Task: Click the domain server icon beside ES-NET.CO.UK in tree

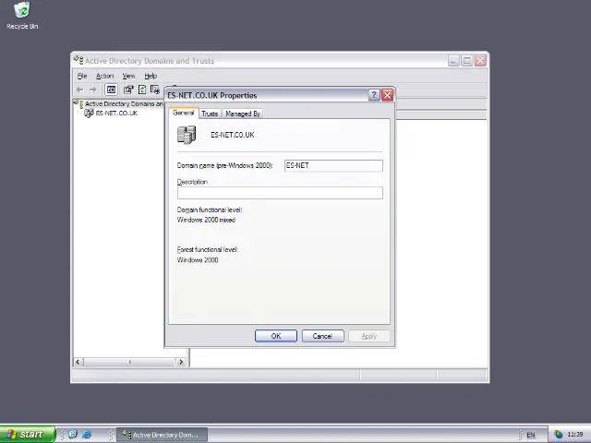Action: click(89, 113)
